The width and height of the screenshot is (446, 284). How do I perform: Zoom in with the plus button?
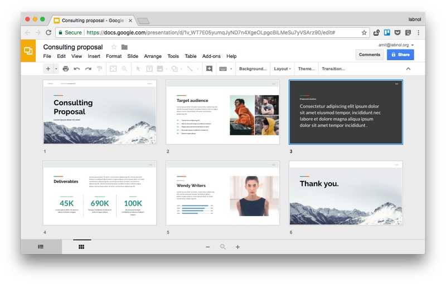pos(237,247)
